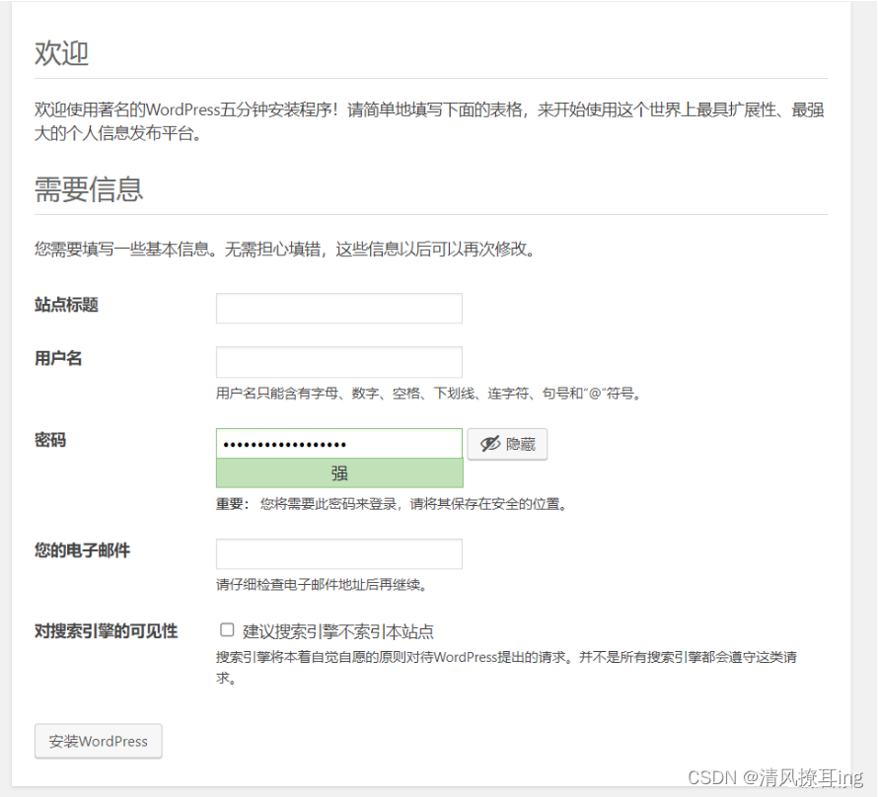Click the 密码 label
The width and height of the screenshot is (878, 797).
[x=50, y=440]
